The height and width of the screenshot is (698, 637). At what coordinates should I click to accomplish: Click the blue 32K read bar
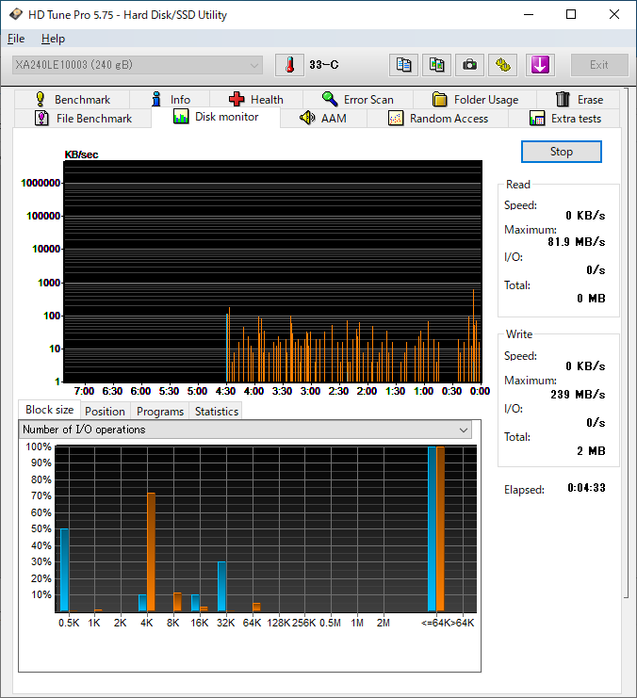(221, 586)
